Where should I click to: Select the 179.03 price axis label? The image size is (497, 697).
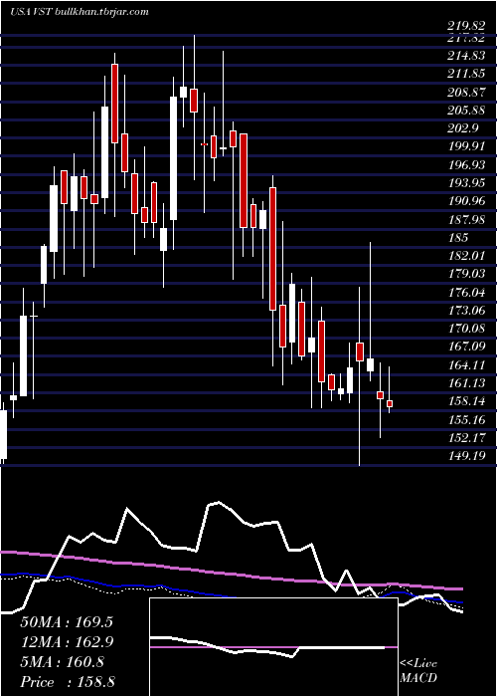[466, 274]
